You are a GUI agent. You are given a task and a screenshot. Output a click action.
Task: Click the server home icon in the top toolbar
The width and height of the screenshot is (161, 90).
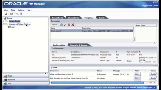[6, 14]
